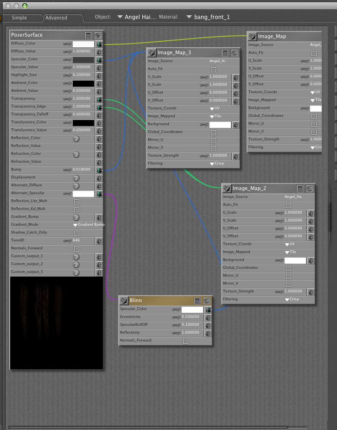Image resolution: width=337 pixels, height=430 pixels.
Task: Click the Alternate_Specular plug connector icon
Action: click(99, 194)
